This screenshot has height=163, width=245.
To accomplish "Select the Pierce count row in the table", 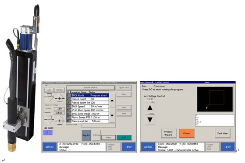I will [x=88, y=99].
